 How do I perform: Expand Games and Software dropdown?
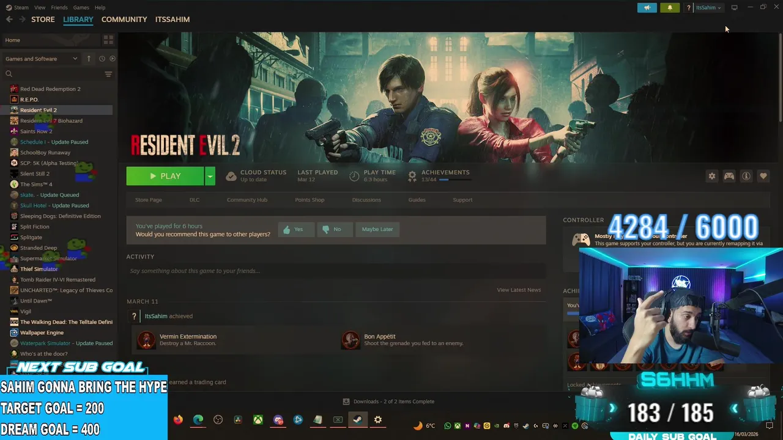[x=42, y=59]
